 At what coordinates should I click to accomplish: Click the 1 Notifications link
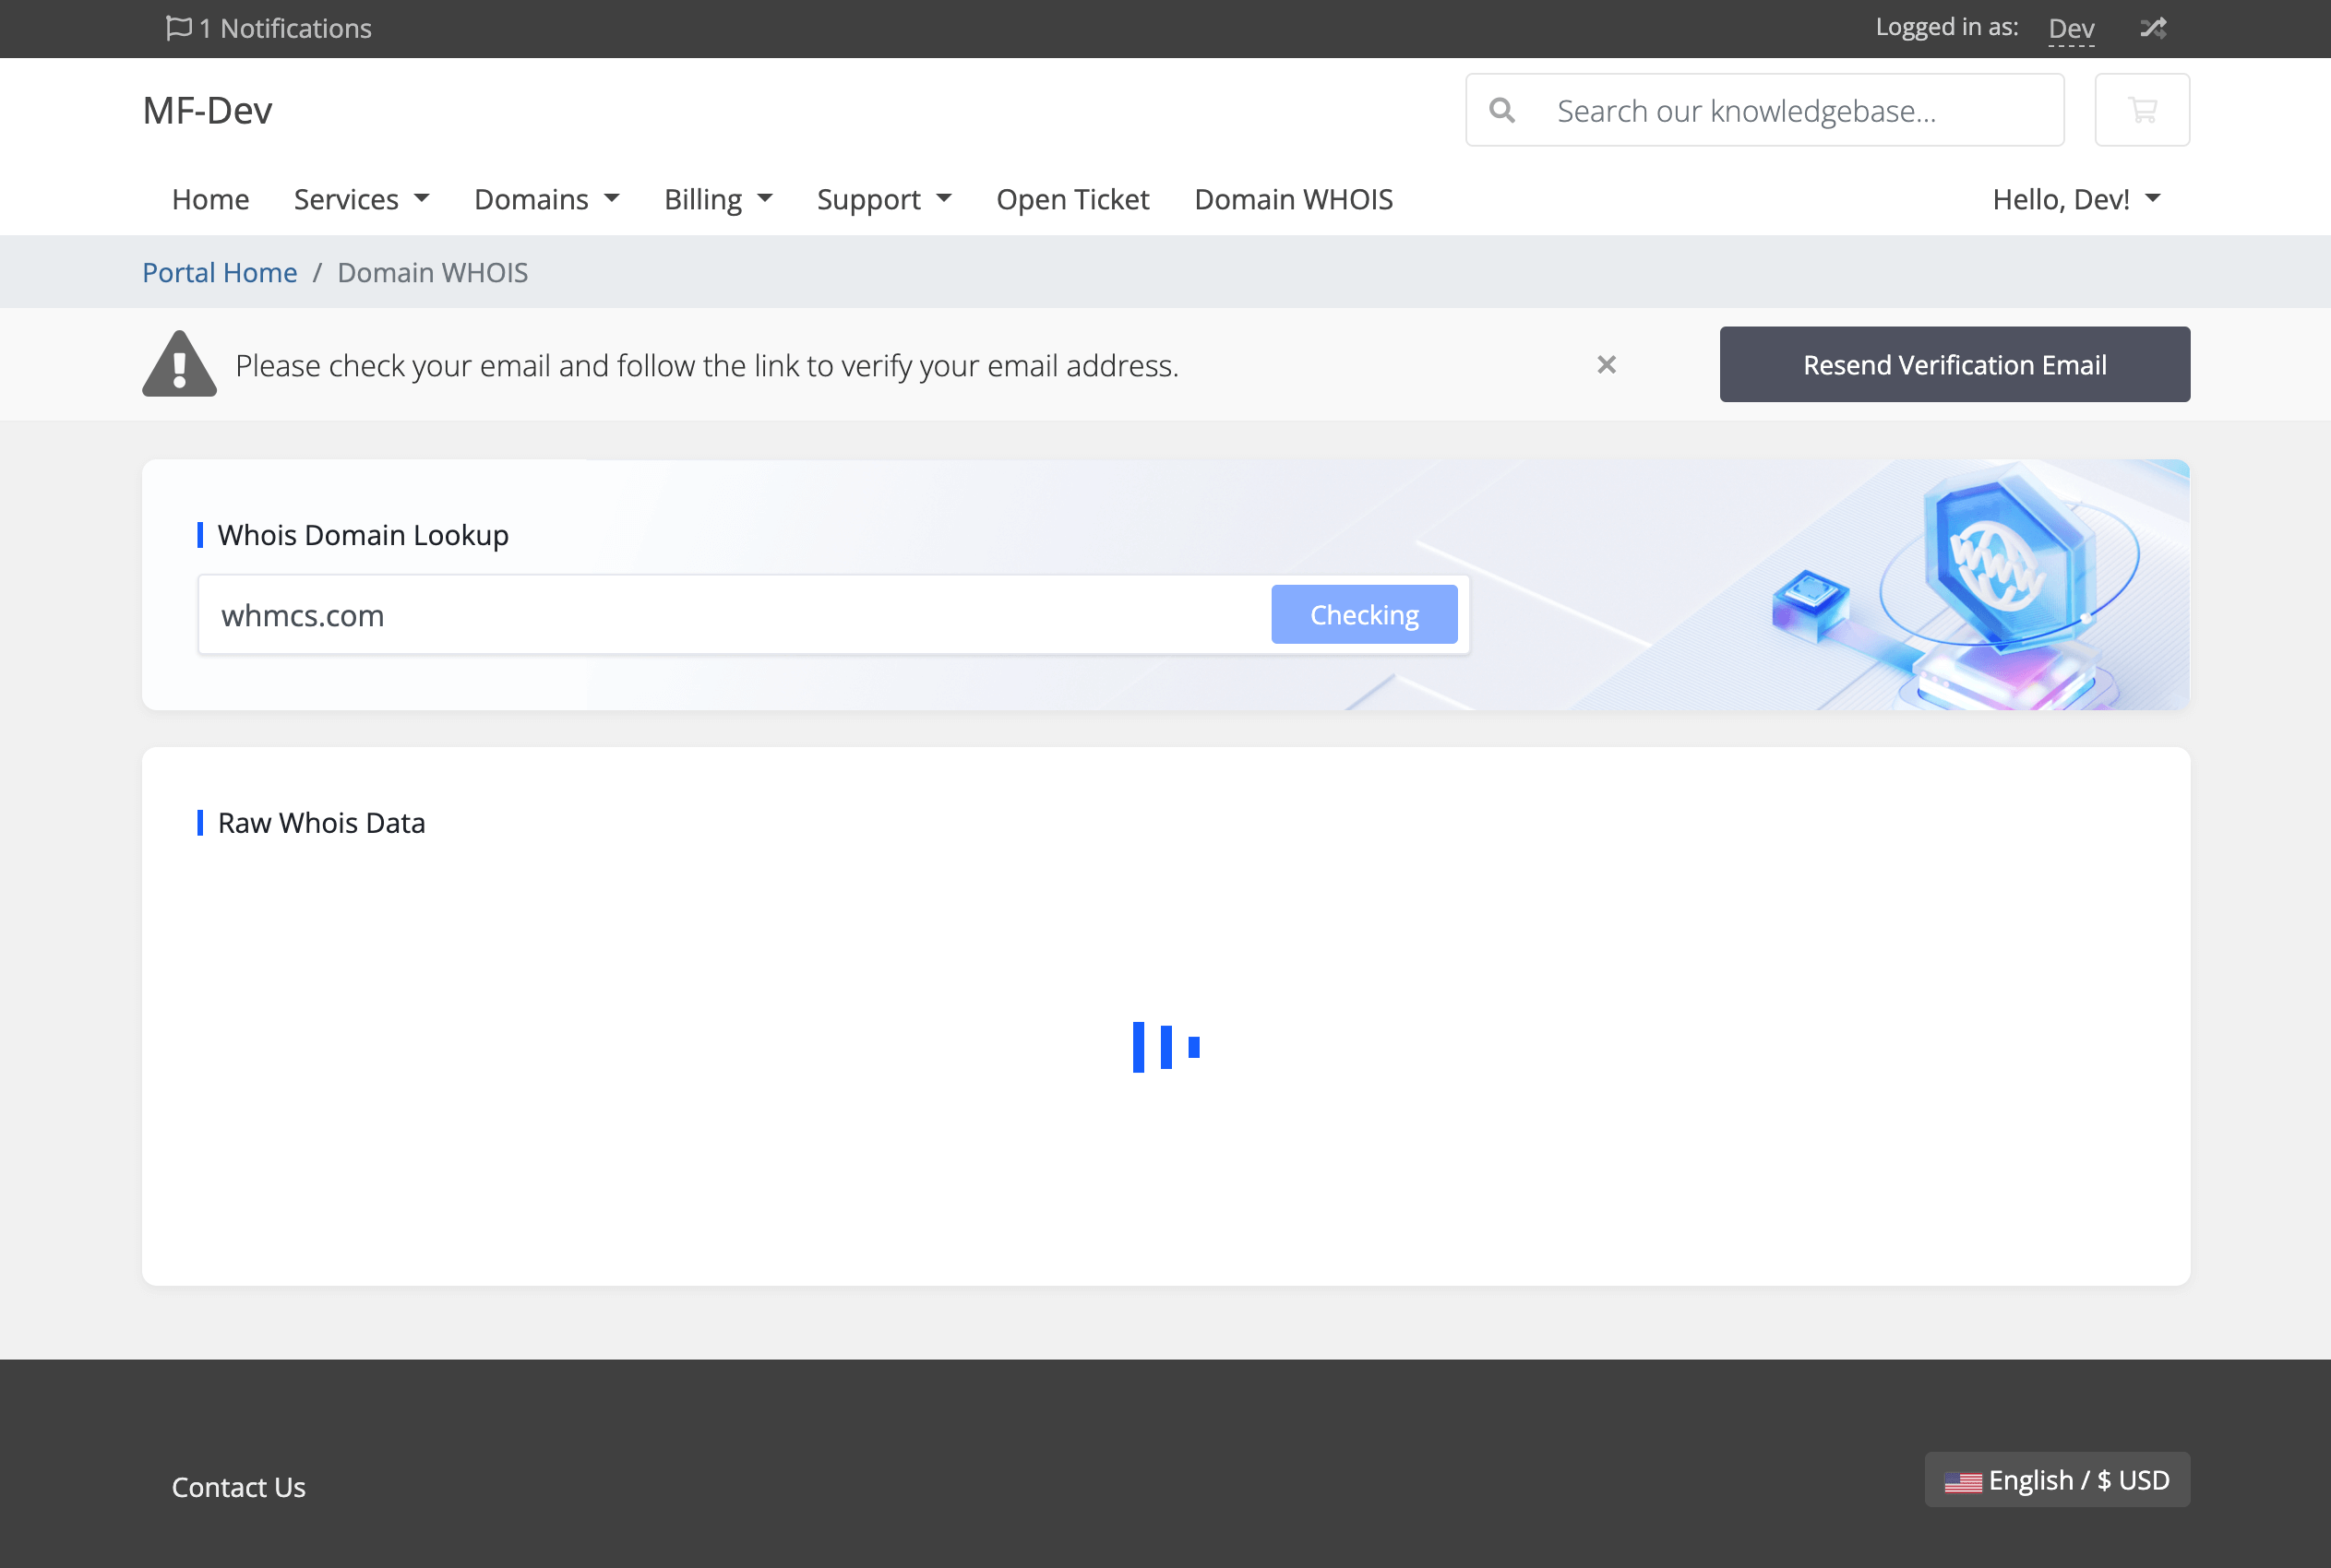coord(269,28)
